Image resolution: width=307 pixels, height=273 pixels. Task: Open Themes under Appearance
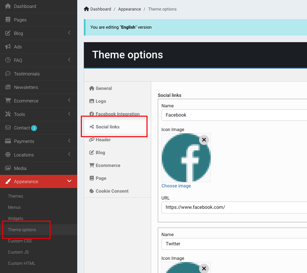(x=16, y=196)
